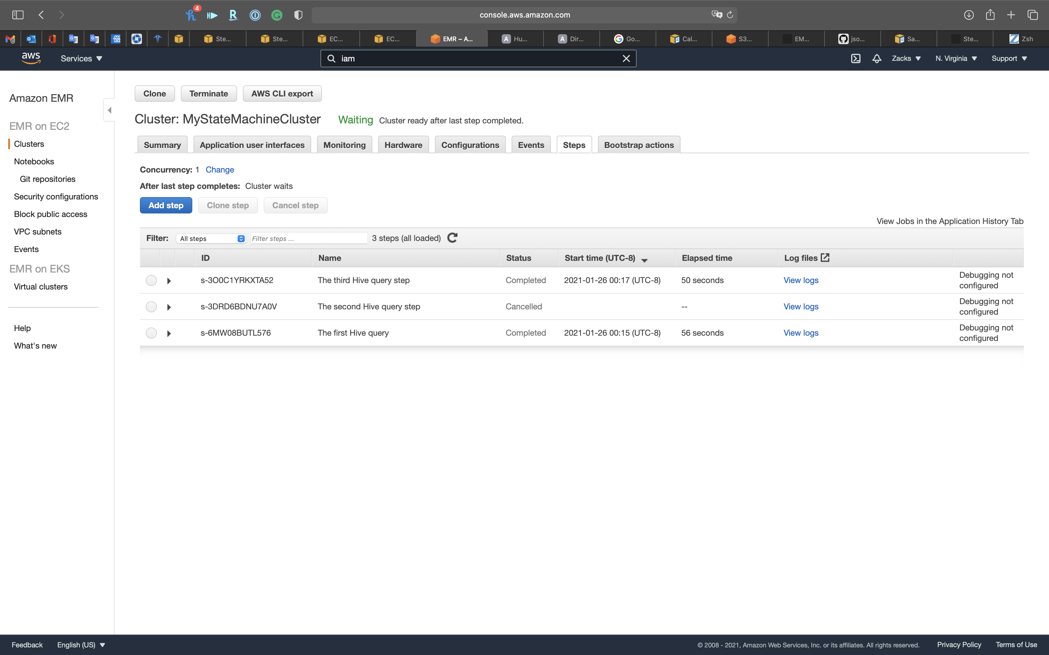The width and height of the screenshot is (1049, 655).
Task: Refresh the steps list icon
Action: click(x=452, y=238)
